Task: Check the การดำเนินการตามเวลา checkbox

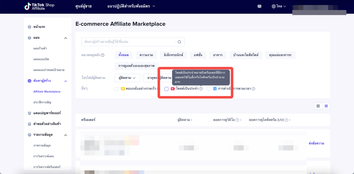Action: [x=209, y=89]
